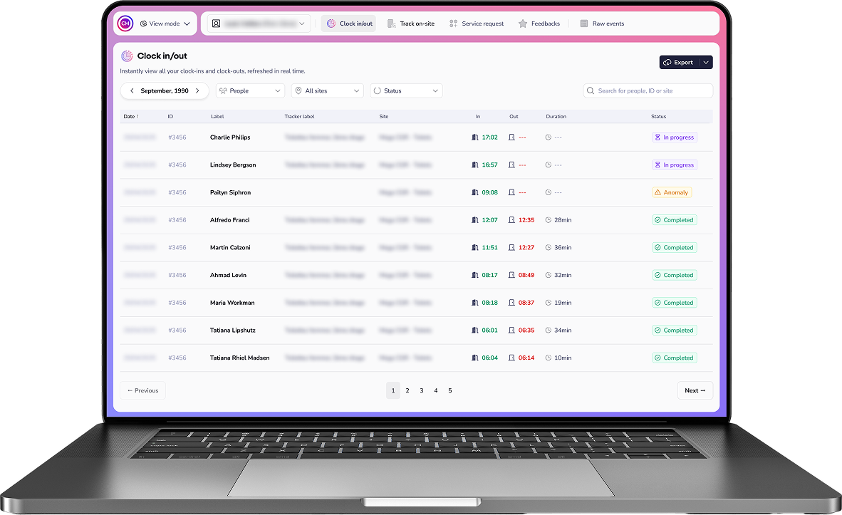Image resolution: width=842 pixels, height=515 pixels.
Task: Click the clock-out time 12:35
Action: (x=526, y=220)
